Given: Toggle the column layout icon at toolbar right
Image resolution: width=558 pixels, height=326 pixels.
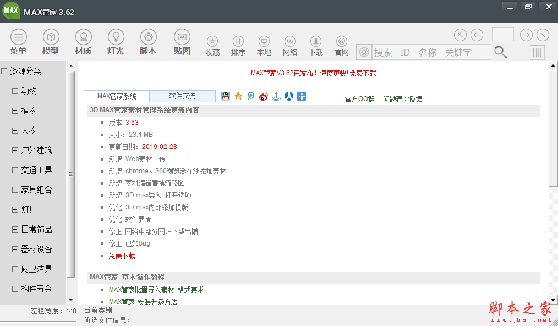Looking at the screenshot, I should coord(537,53).
